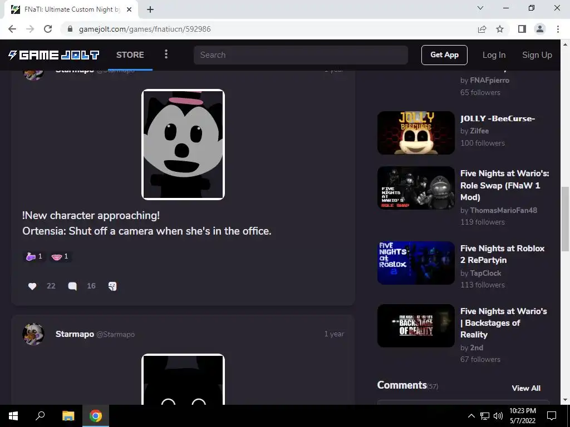570x427 pixels.
Task: Click the address bar URL
Action: coord(145,29)
